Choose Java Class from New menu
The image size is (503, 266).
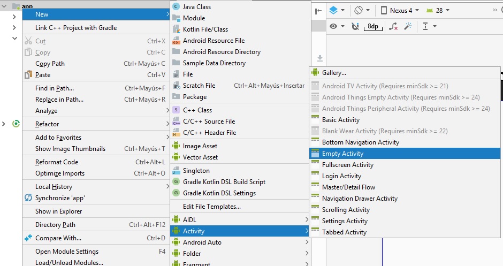click(196, 7)
